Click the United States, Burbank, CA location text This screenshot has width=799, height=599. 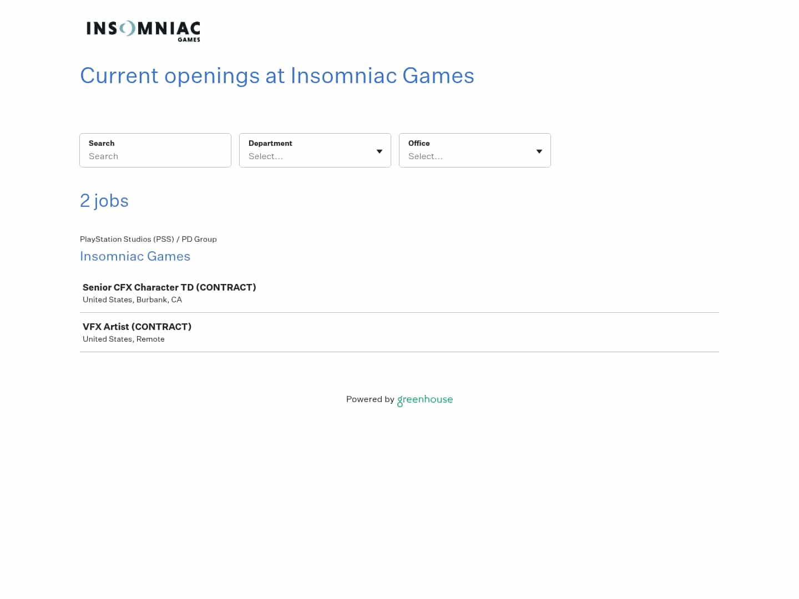[x=132, y=299]
